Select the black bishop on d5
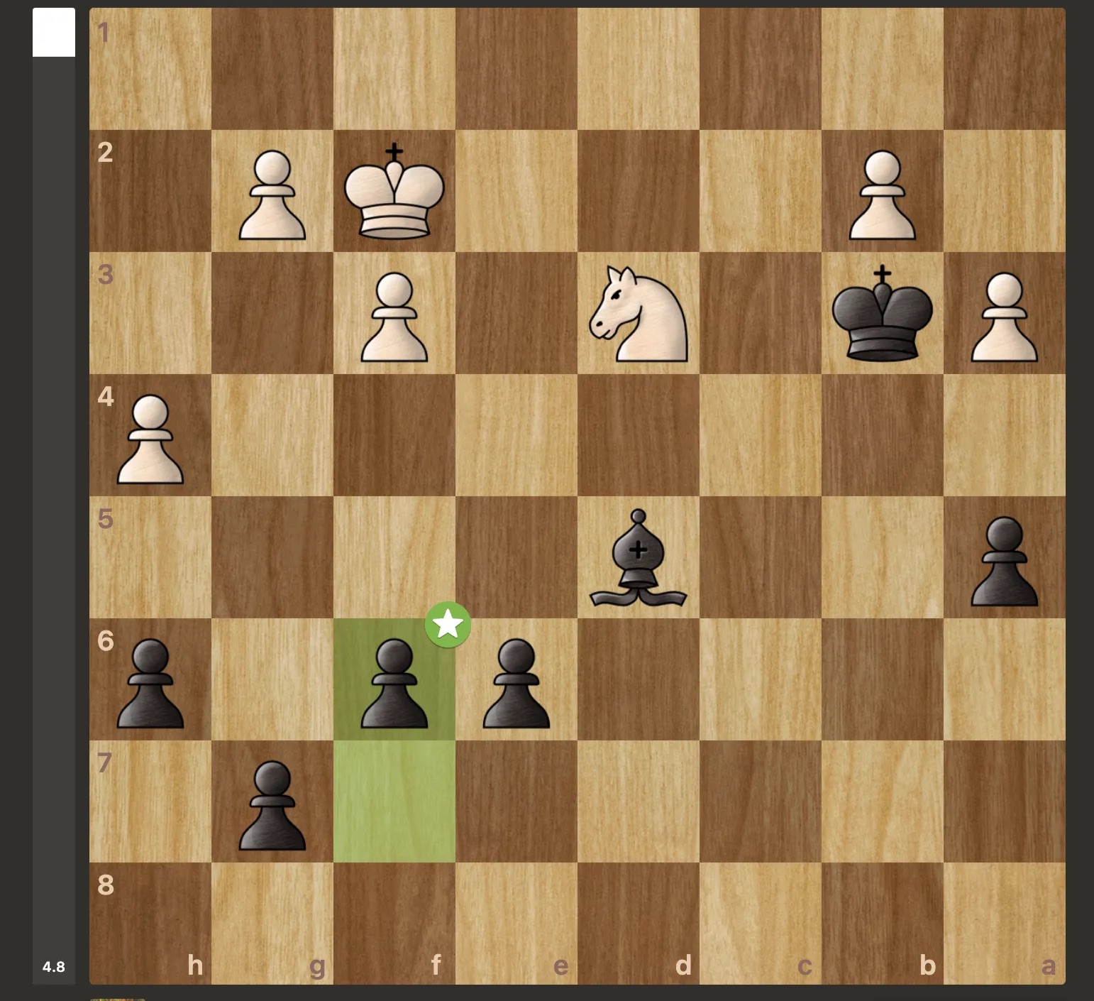The image size is (1094, 1001). point(639,558)
